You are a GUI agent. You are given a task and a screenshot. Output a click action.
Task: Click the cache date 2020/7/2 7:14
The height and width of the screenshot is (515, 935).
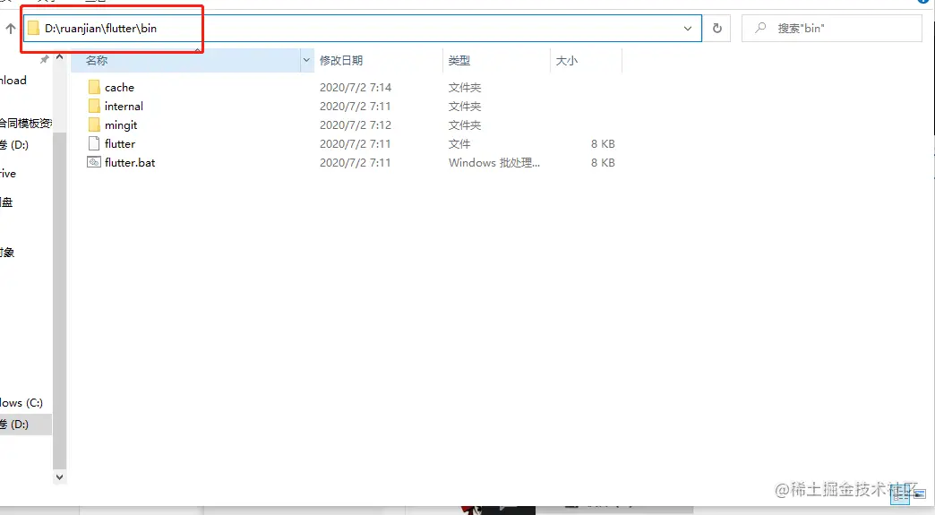[x=356, y=87]
